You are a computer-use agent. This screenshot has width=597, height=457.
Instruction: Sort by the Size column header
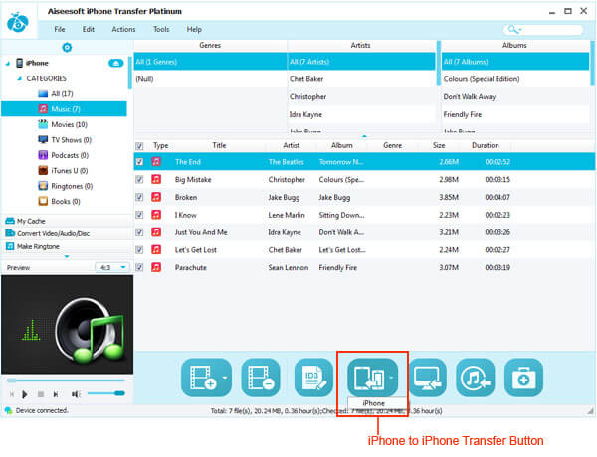point(439,146)
